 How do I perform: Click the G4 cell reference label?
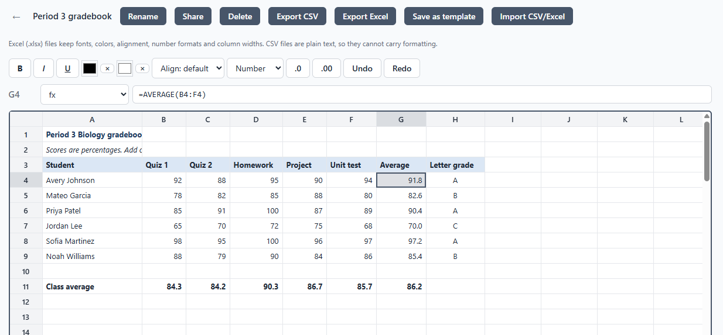pyautogui.click(x=14, y=94)
